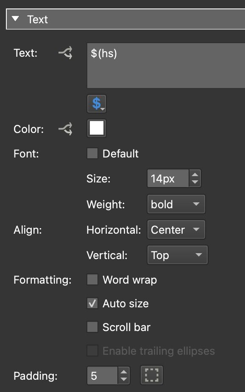Open the $ variable insertion menu

point(95,103)
